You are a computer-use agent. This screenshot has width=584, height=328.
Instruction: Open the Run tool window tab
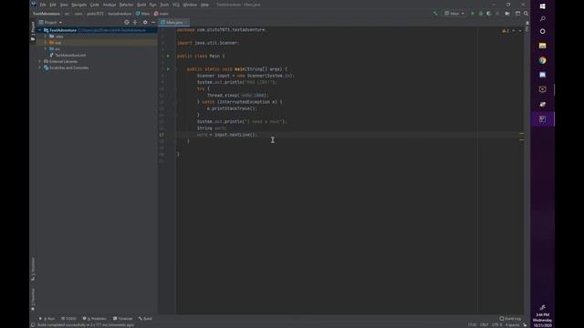point(47,319)
